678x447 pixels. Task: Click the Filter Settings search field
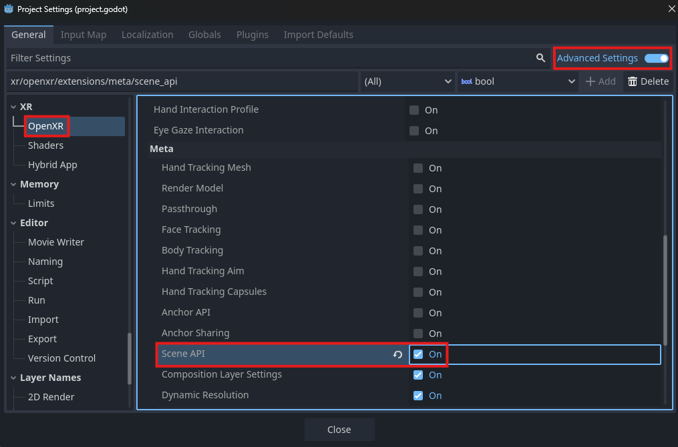(277, 58)
